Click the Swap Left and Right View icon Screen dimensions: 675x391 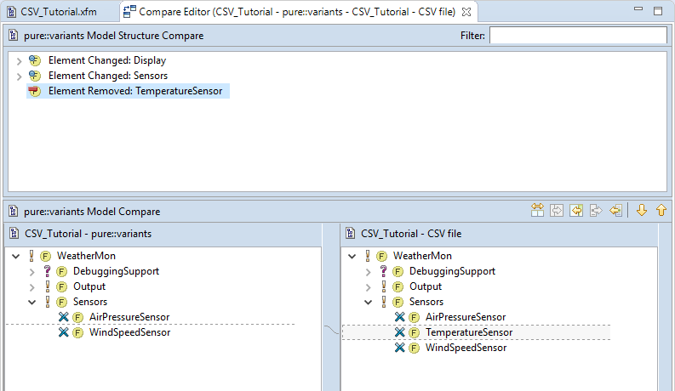pyautogui.click(x=537, y=210)
